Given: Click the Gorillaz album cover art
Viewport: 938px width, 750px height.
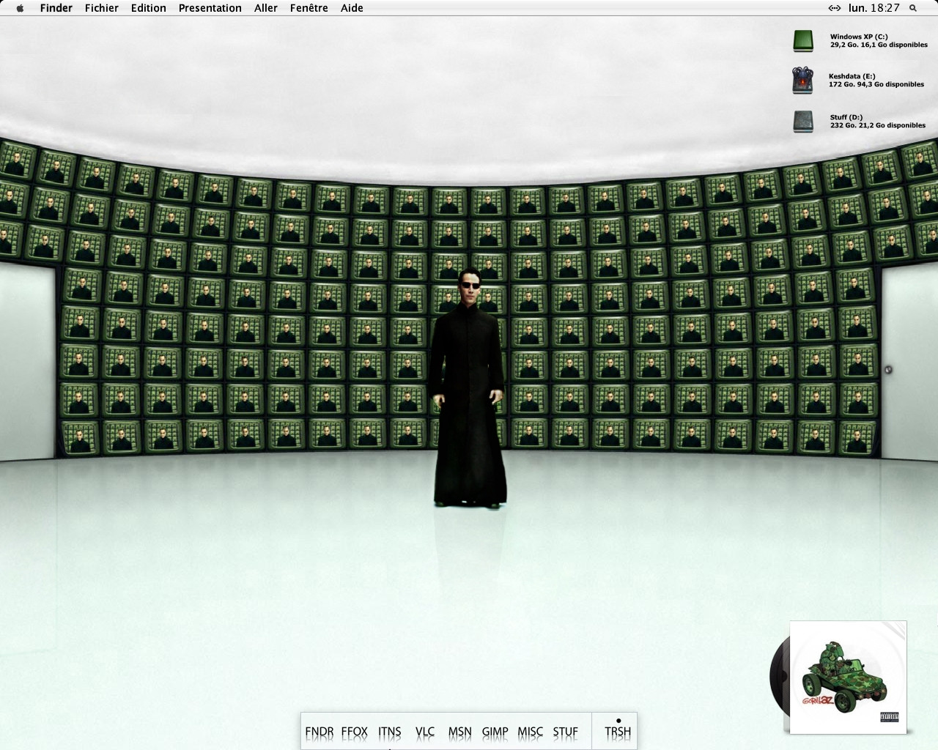Looking at the screenshot, I should pos(849,677).
